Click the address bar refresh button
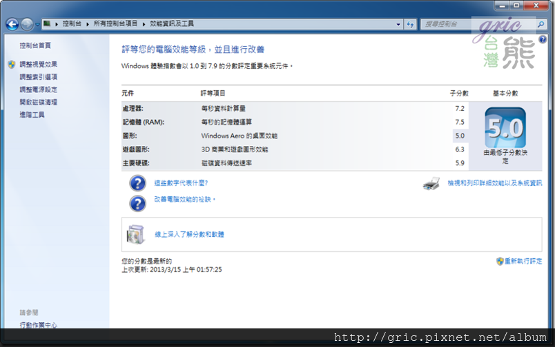Viewport: 555px width, 347px height. pos(410,24)
